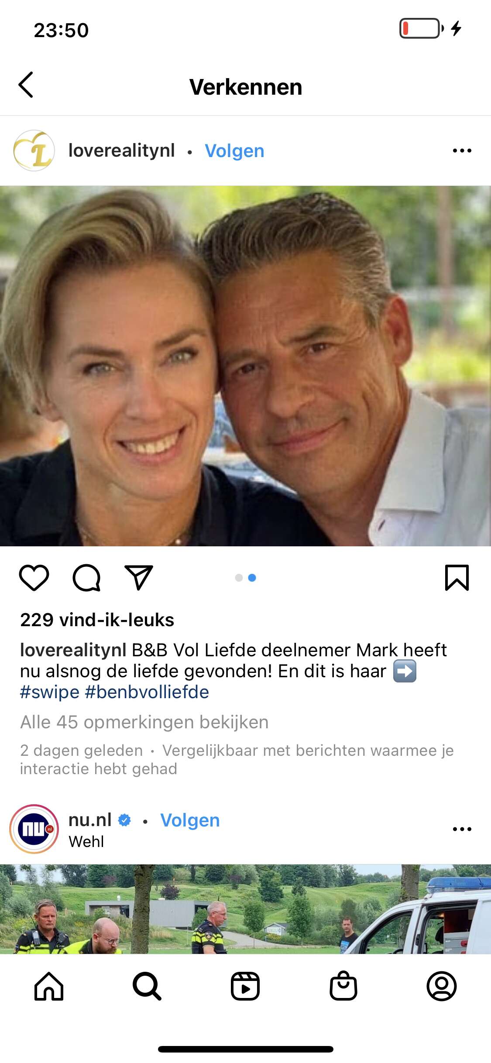Screen dimensions: 491x1063
Task: Select the first carousel page dot
Action: [239, 578]
